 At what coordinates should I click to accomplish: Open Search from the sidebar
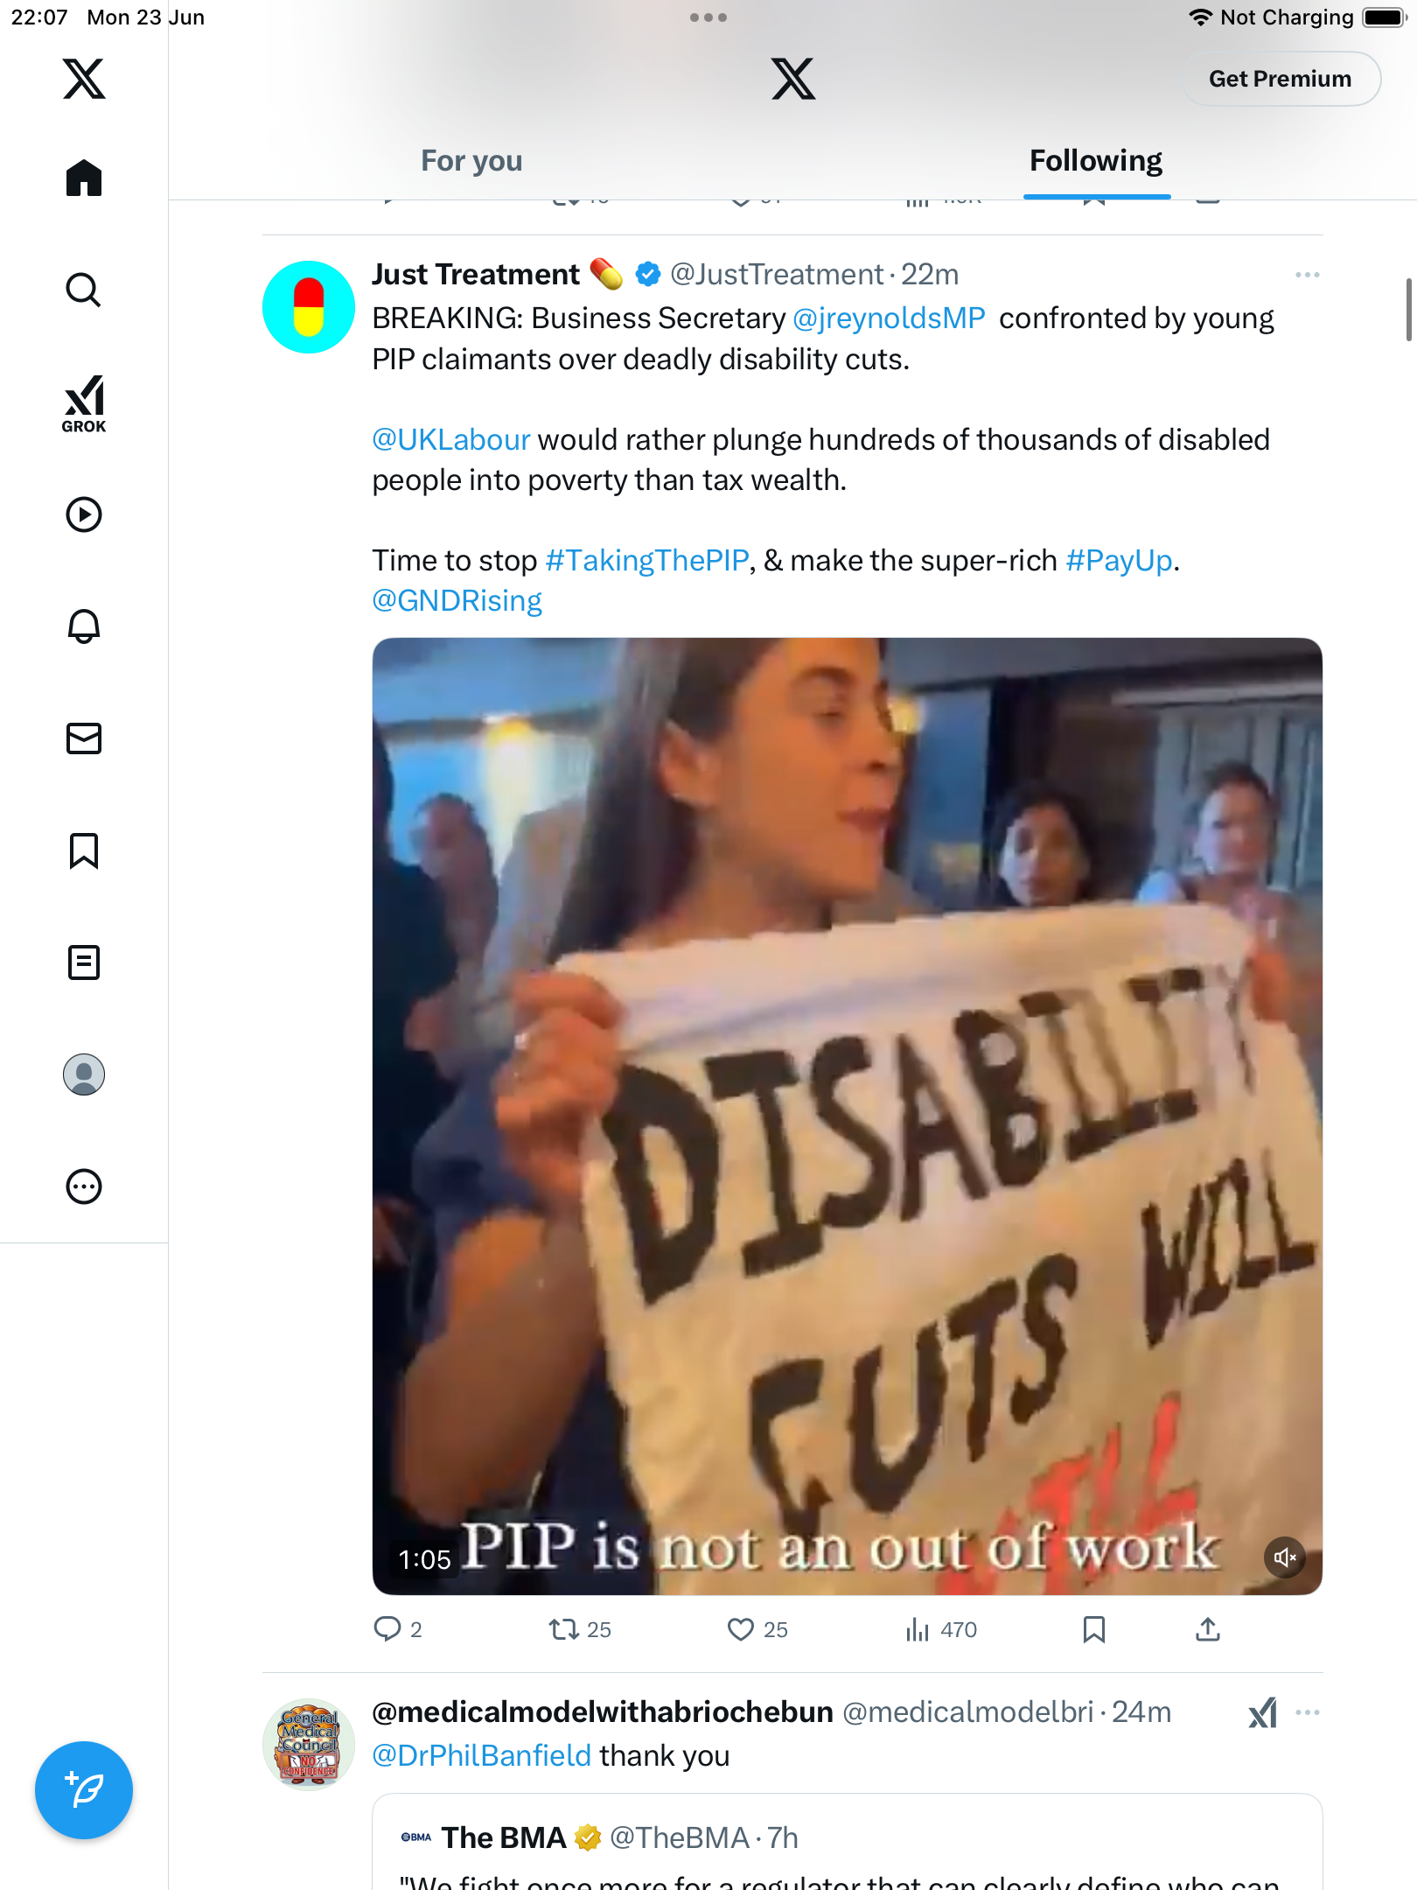point(84,290)
